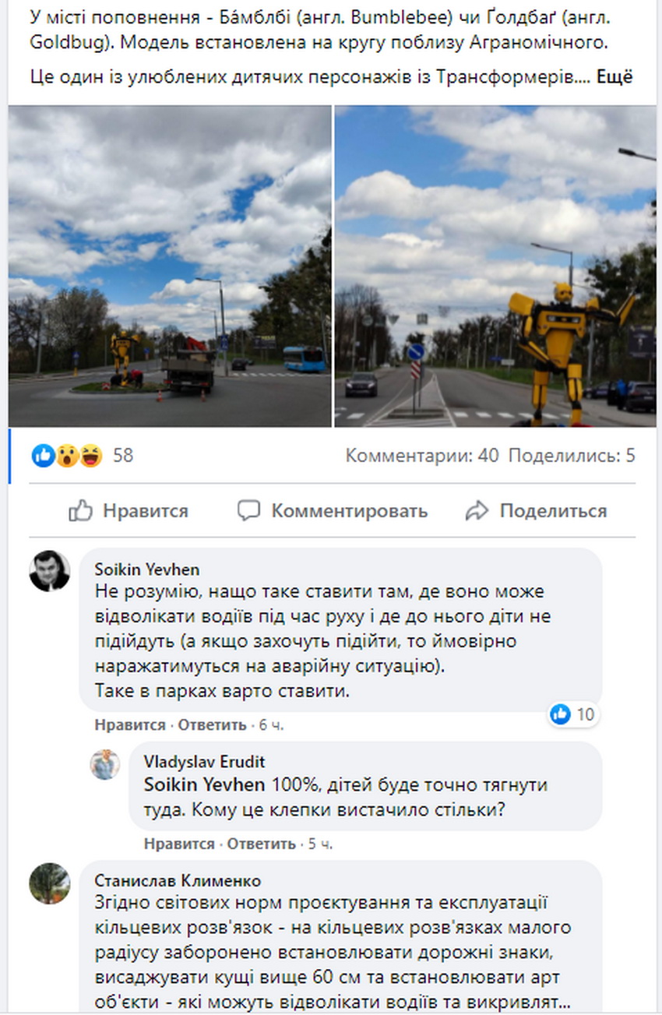662x1015 pixels.
Task: Expand post text with Ещё
Action: (x=614, y=77)
